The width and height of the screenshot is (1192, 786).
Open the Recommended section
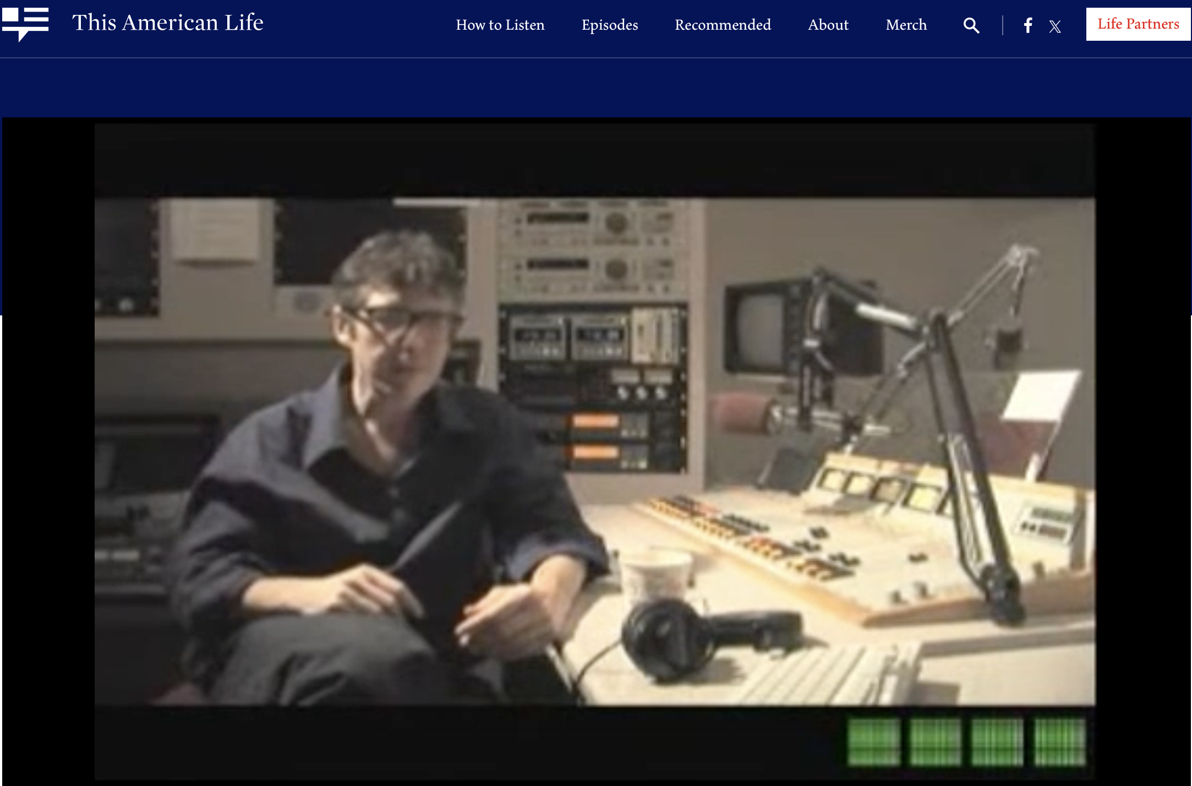point(723,25)
